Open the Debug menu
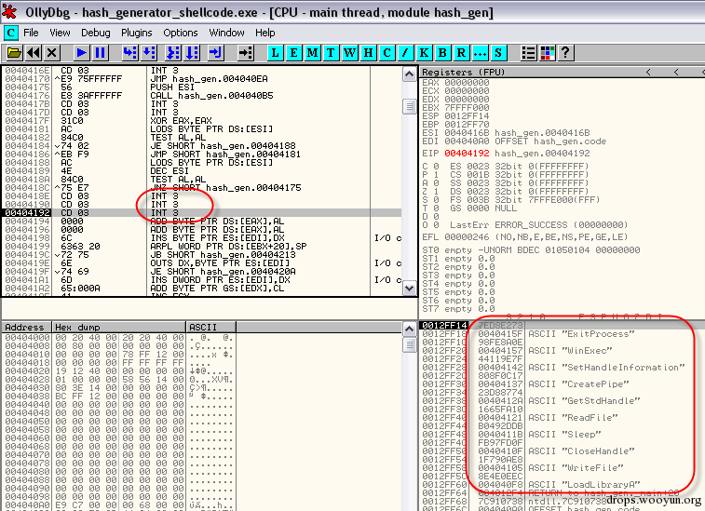 (95, 33)
